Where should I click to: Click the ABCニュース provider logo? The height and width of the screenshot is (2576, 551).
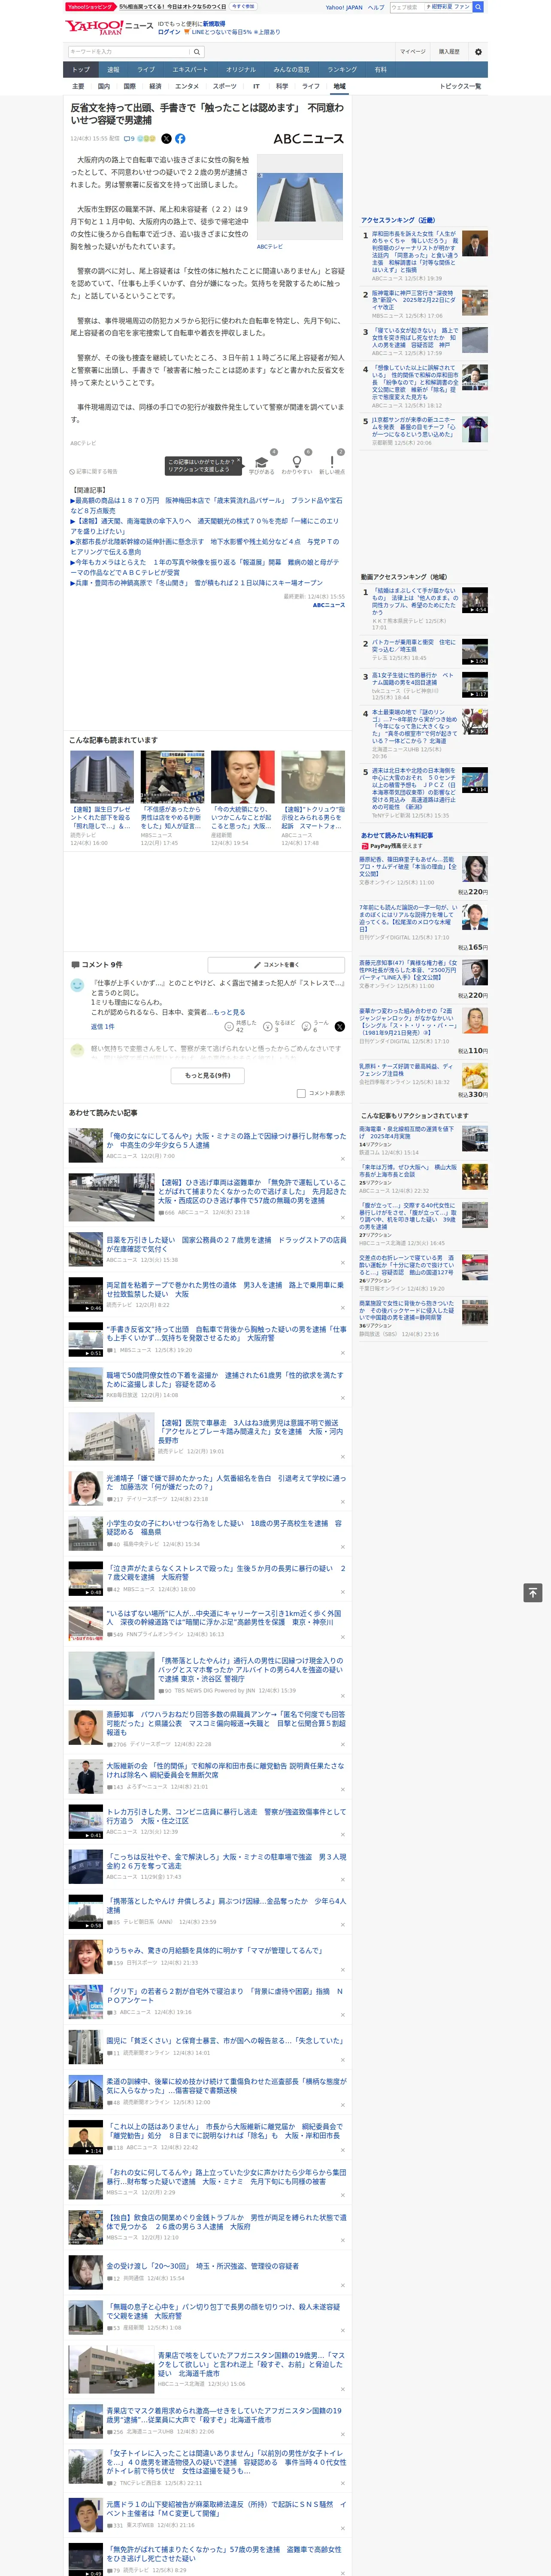click(308, 139)
